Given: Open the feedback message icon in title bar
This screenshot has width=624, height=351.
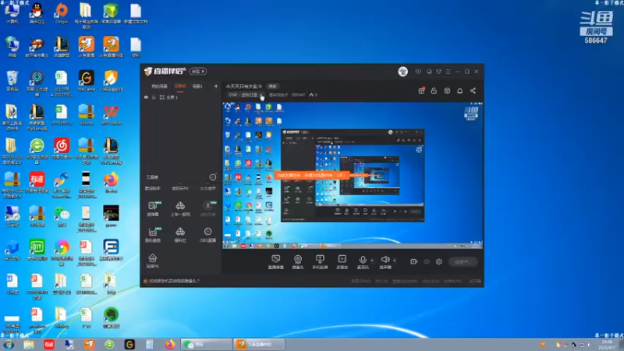Looking at the screenshot, I should (x=418, y=72).
